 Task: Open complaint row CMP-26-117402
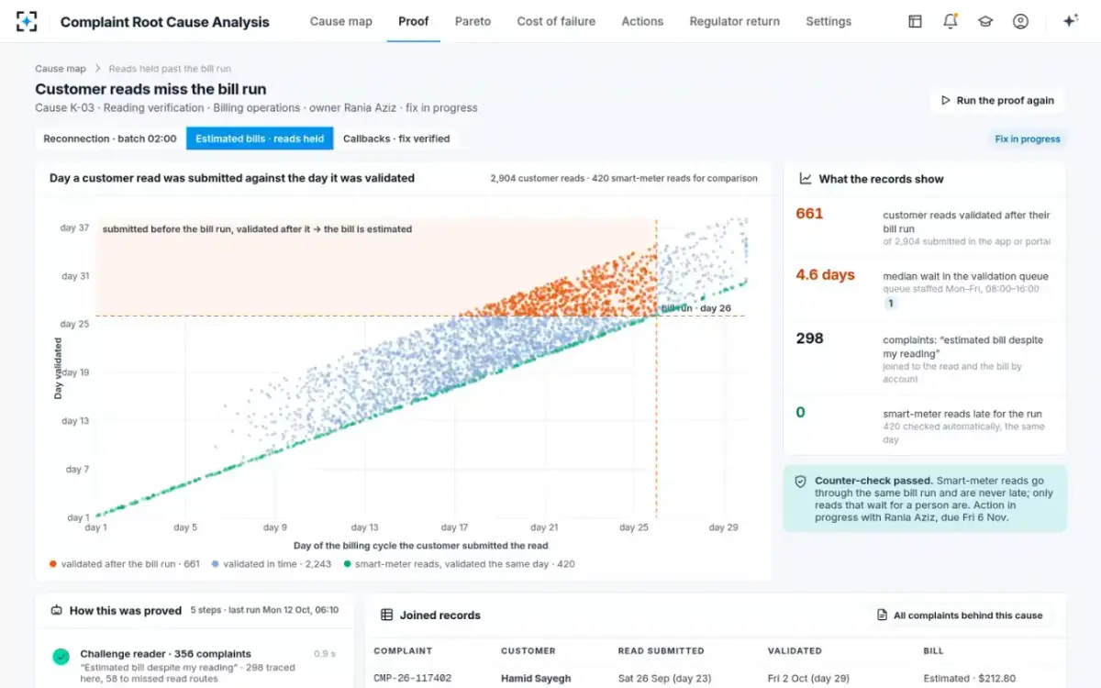[716, 678]
